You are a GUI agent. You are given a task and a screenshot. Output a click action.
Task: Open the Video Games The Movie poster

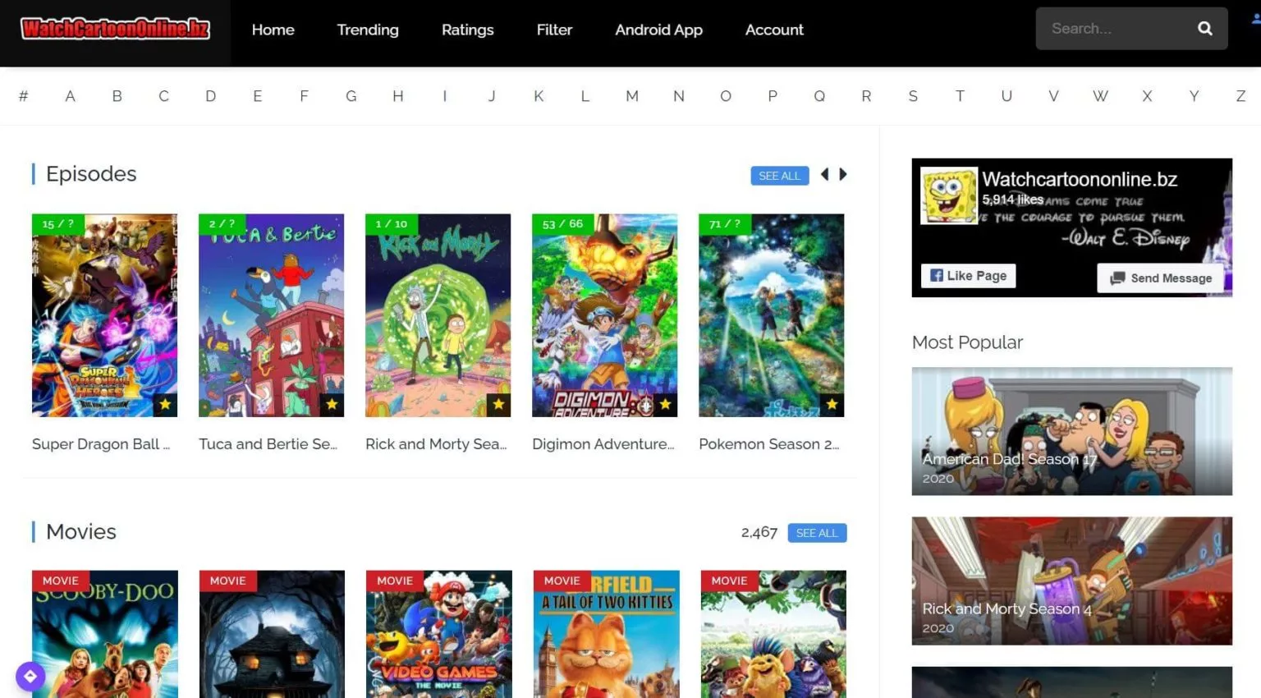point(439,634)
